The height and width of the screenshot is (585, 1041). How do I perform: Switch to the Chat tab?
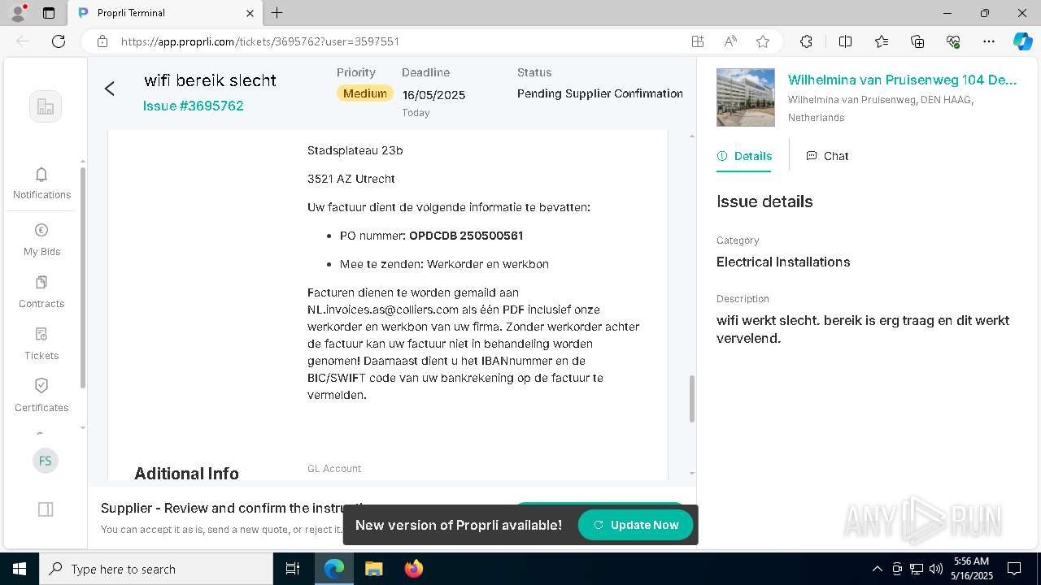click(x=827, y=156)
